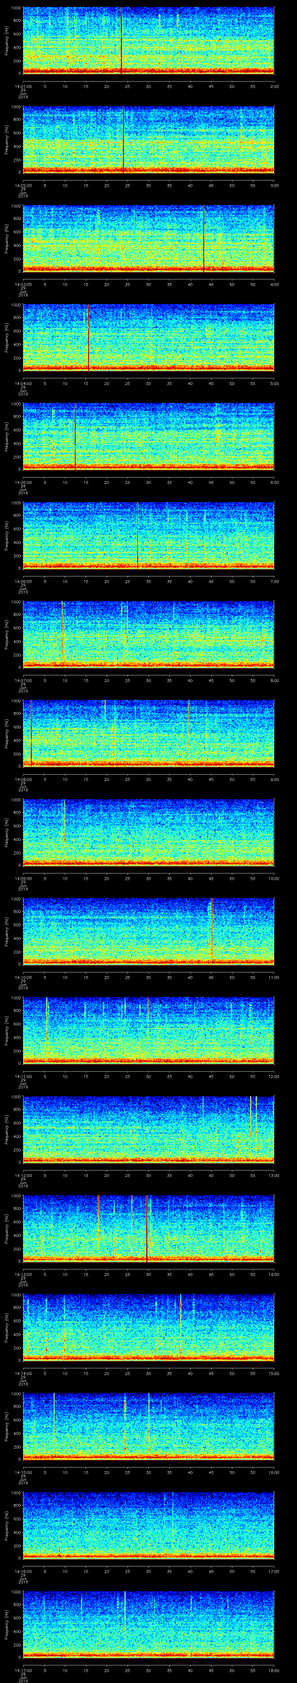Click the 3:00 end-time label

click(274, 186)
